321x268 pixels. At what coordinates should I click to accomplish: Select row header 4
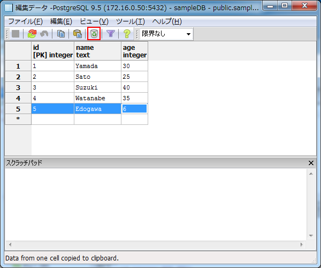[x=18, y=98]
